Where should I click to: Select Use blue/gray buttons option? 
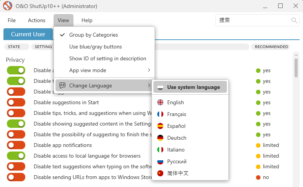pos(95,47)
